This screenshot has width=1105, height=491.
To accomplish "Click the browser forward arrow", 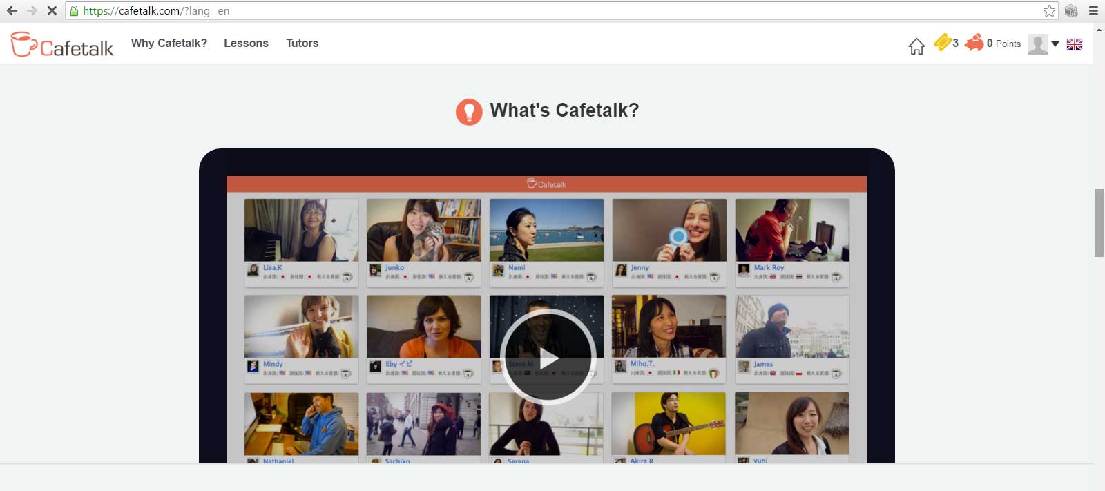I will 32,10.
